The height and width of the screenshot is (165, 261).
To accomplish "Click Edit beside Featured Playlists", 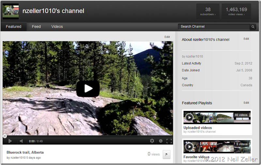I will [x=246, y=103].
